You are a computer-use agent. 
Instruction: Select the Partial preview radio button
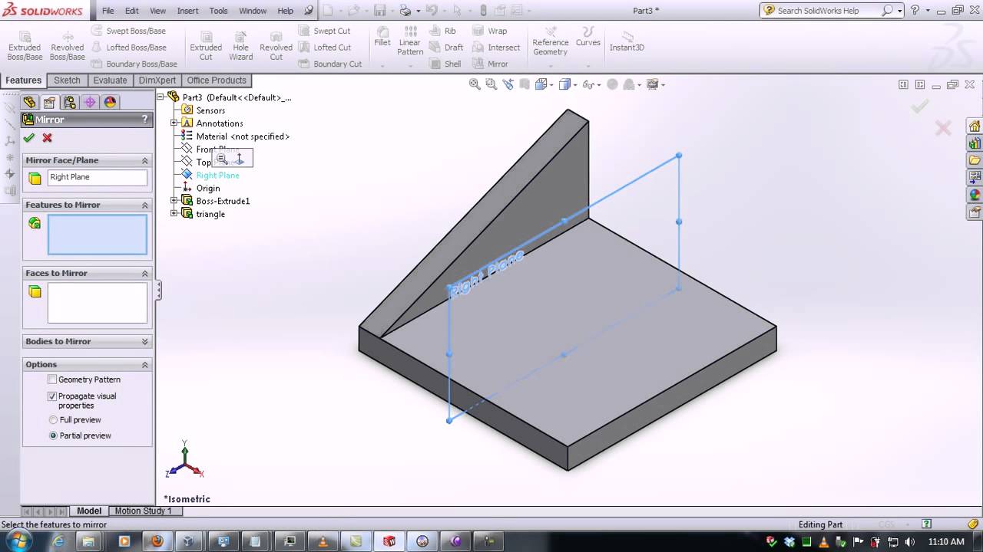pos(53,435)
